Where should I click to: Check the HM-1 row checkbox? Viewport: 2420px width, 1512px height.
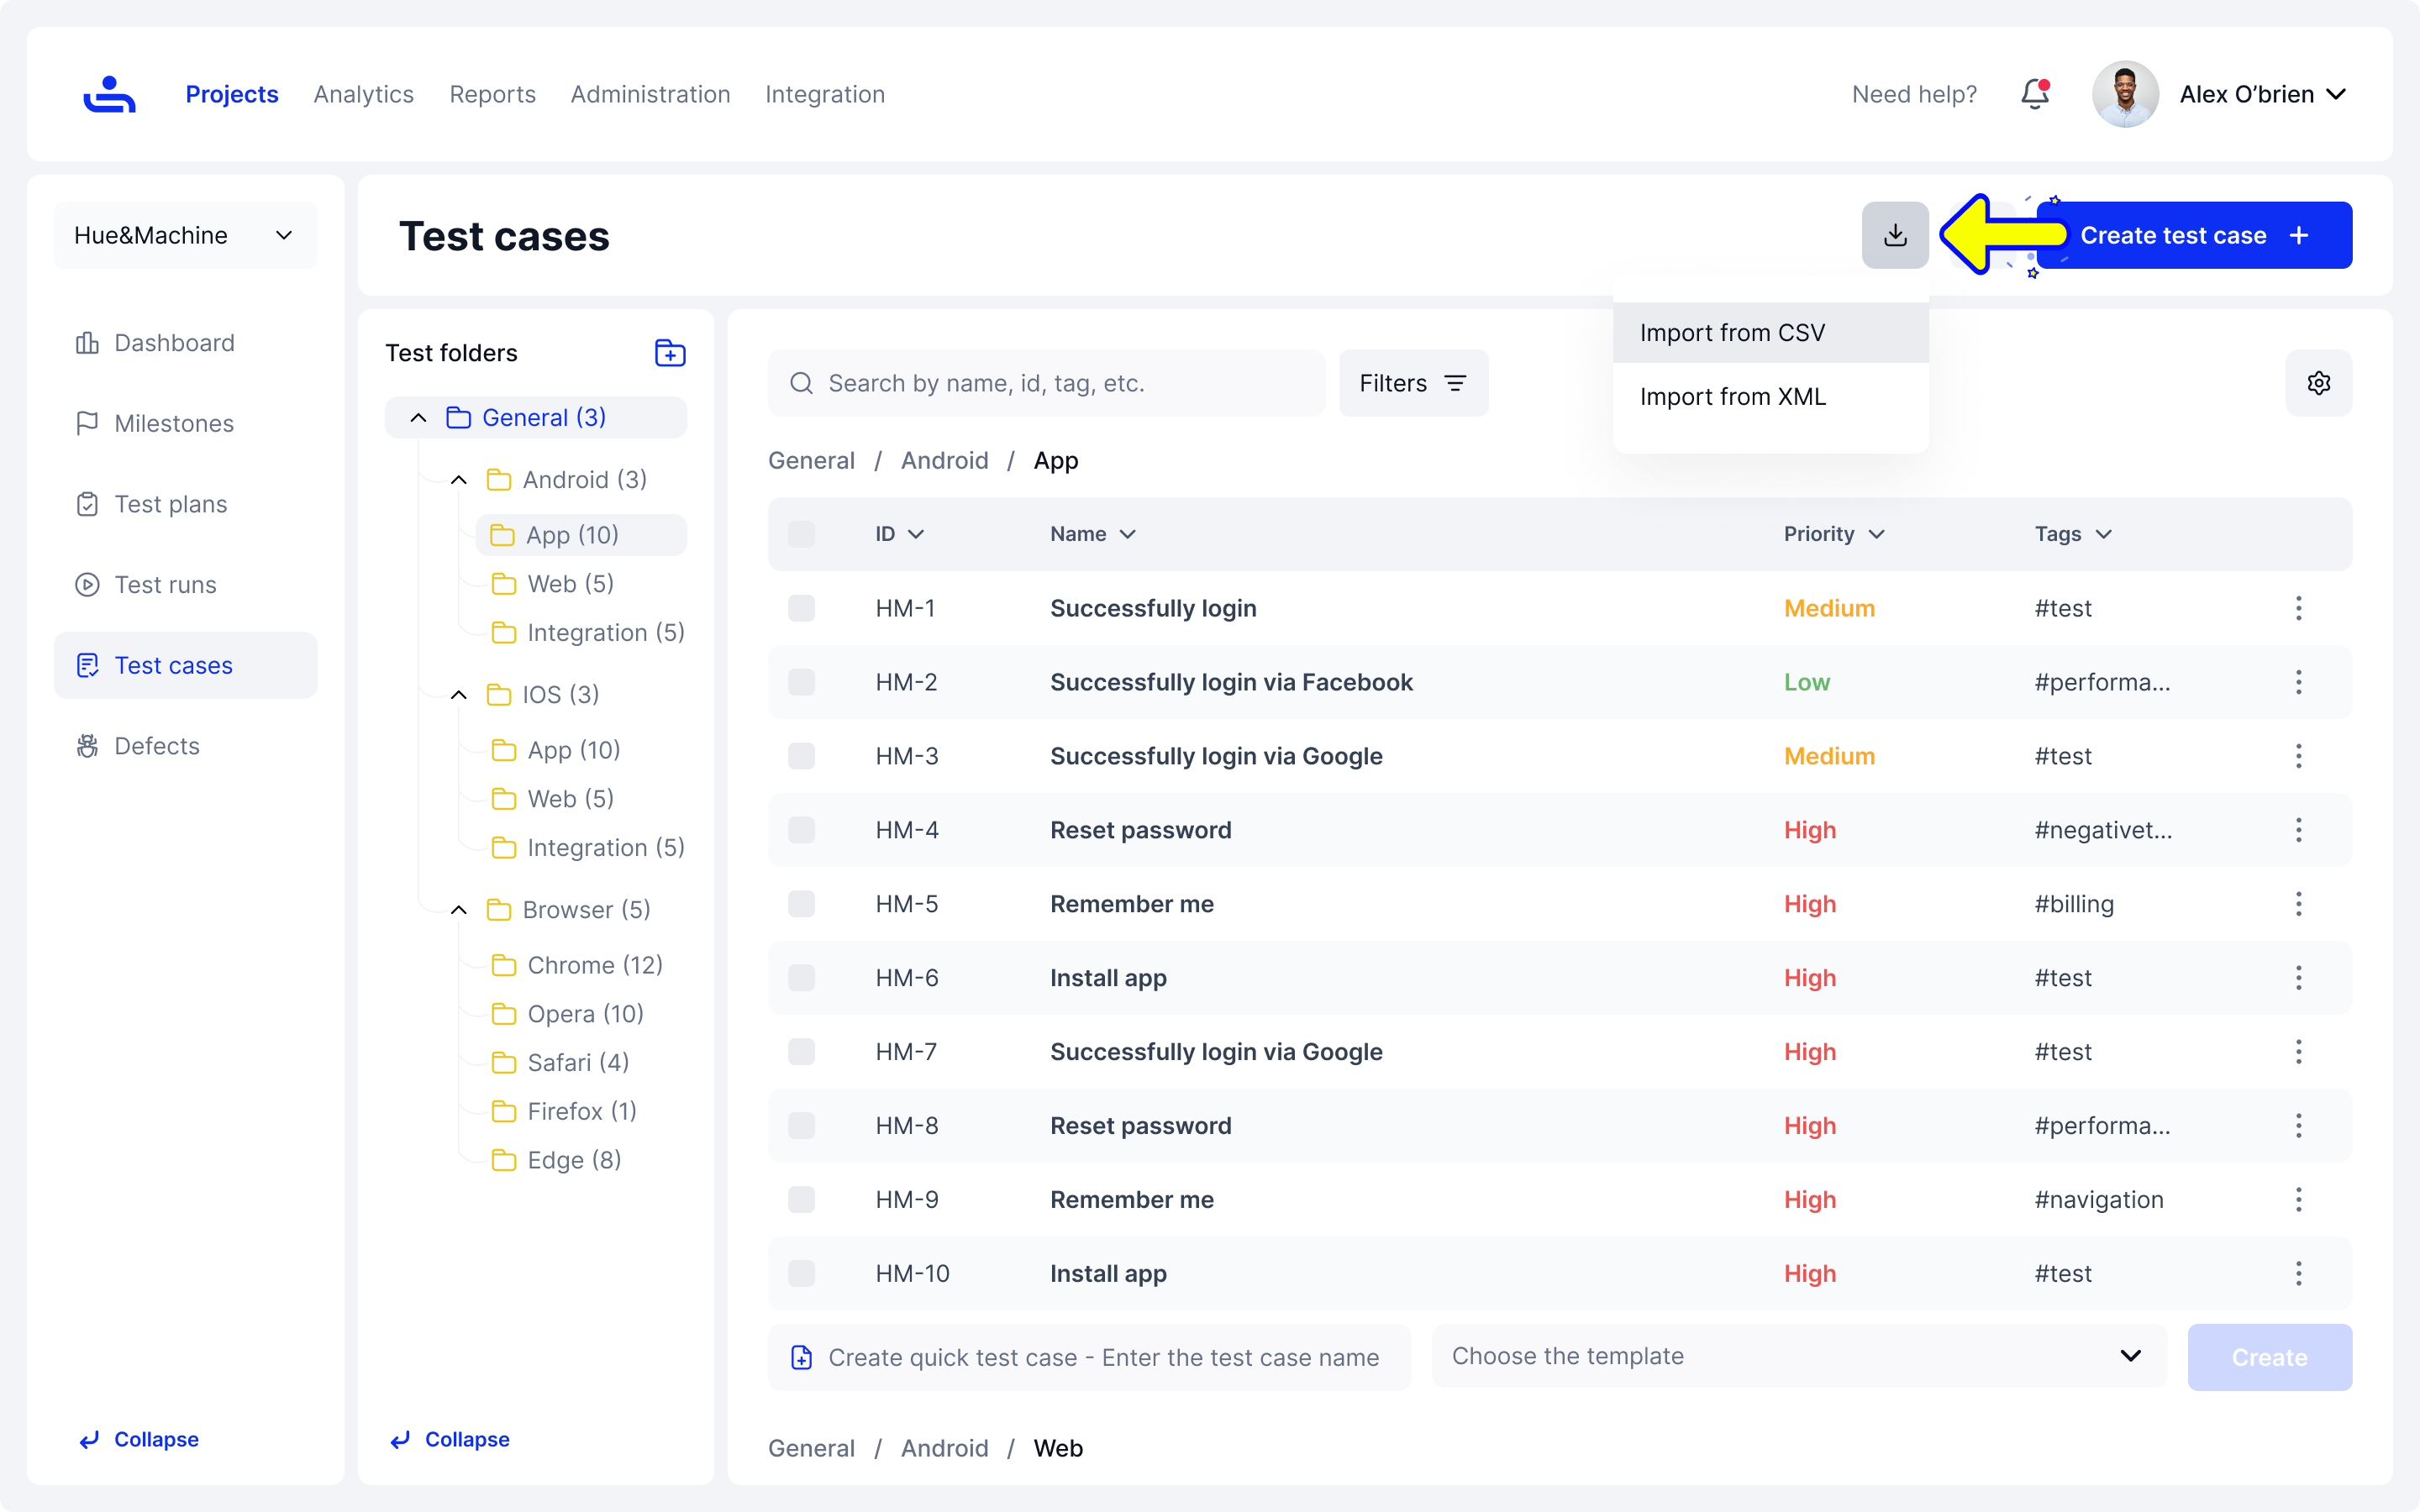pyautogui.click(x=801, y=608)
